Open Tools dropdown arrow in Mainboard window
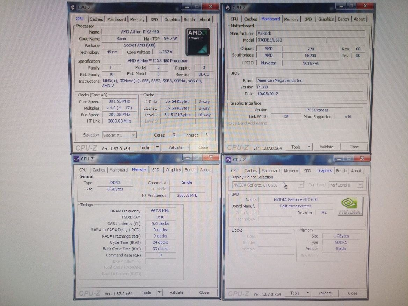Screen dimensions: 408x306 coord(309,147)
